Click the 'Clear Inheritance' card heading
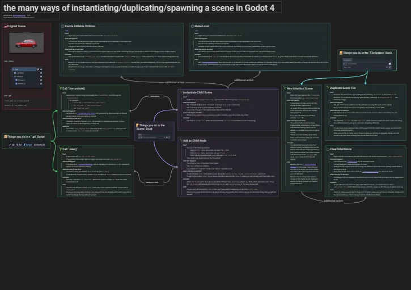The width and height of the screenshot is (411, 290). coord(341,149)
